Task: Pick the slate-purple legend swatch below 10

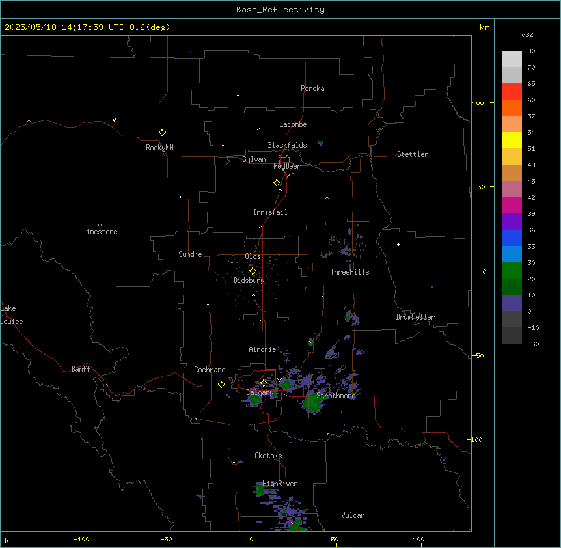Action: [x=512, y=303]
